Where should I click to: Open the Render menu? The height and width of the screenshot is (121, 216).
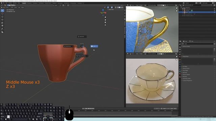point(10,3)
